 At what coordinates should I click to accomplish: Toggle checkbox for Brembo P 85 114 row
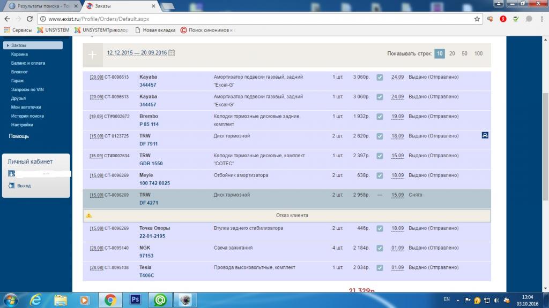380,116
